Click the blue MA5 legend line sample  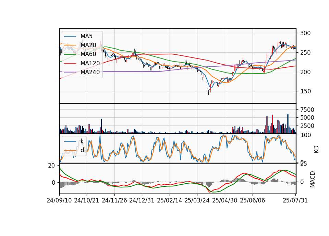[x=70, y=36]
